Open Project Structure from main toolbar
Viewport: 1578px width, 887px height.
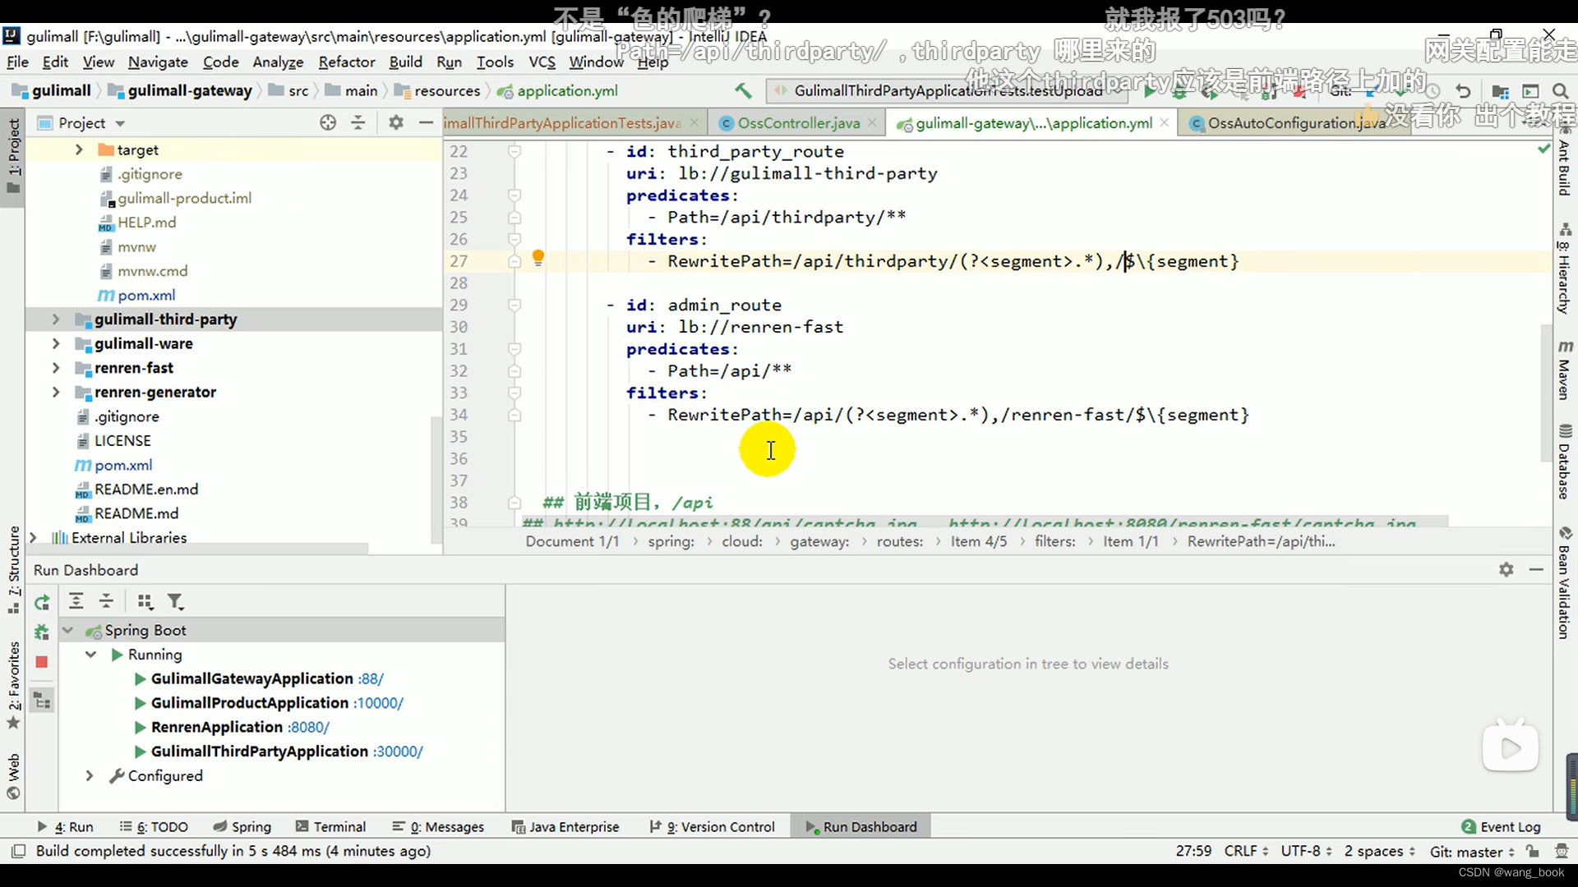pos(1500,91)
